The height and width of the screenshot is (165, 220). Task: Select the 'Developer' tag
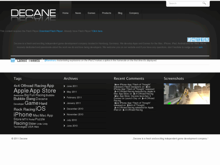tap(19, 104)
